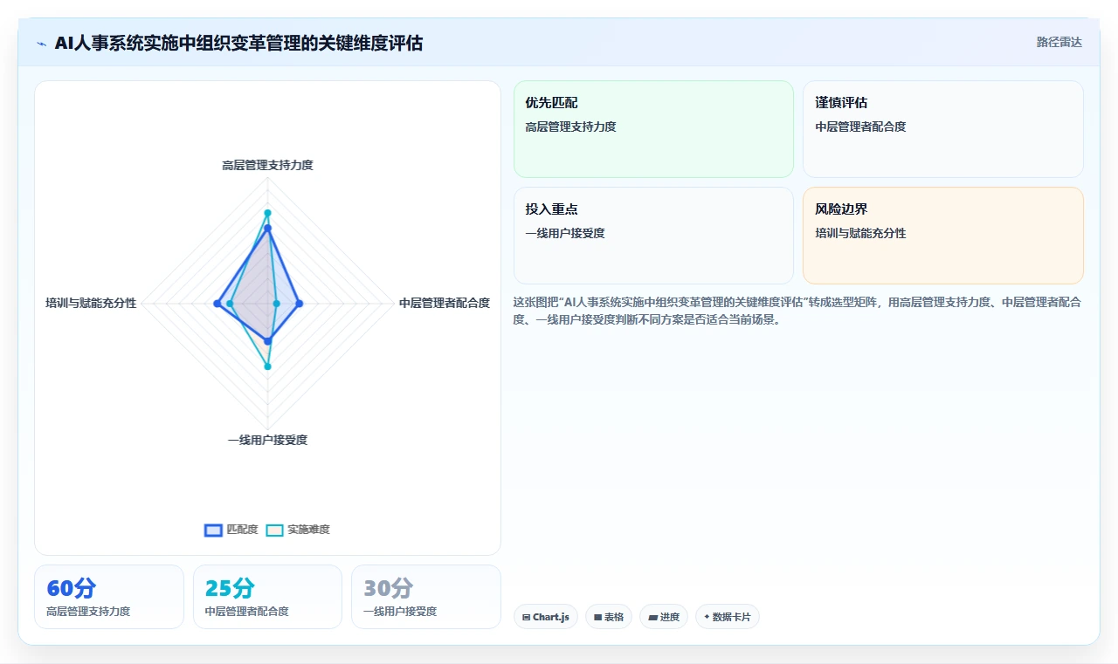
Task: Click 培训与赋能充分性 text in 风险边界 card
Action: (860, 233)
